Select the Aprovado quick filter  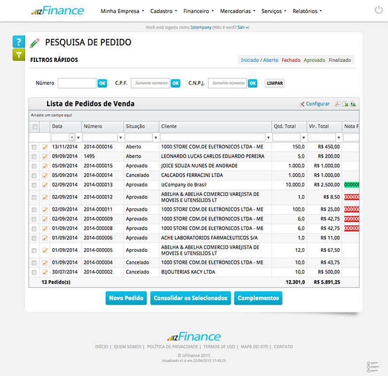click(314, 60)
